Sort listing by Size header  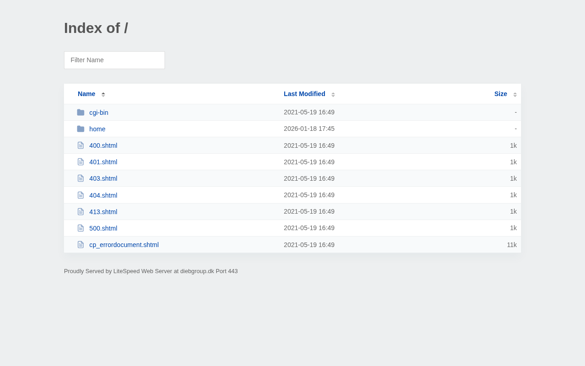500,94
